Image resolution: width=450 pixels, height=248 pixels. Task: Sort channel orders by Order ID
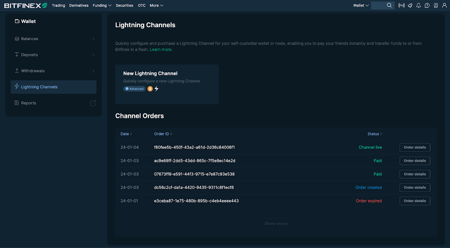tap(163, 134)
